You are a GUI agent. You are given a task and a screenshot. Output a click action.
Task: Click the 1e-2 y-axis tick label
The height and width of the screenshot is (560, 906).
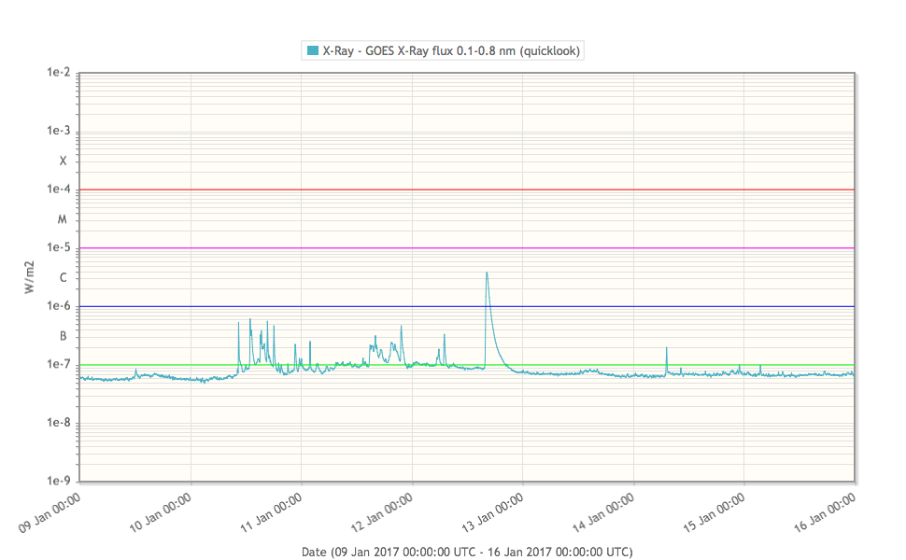tap(58, 74)
